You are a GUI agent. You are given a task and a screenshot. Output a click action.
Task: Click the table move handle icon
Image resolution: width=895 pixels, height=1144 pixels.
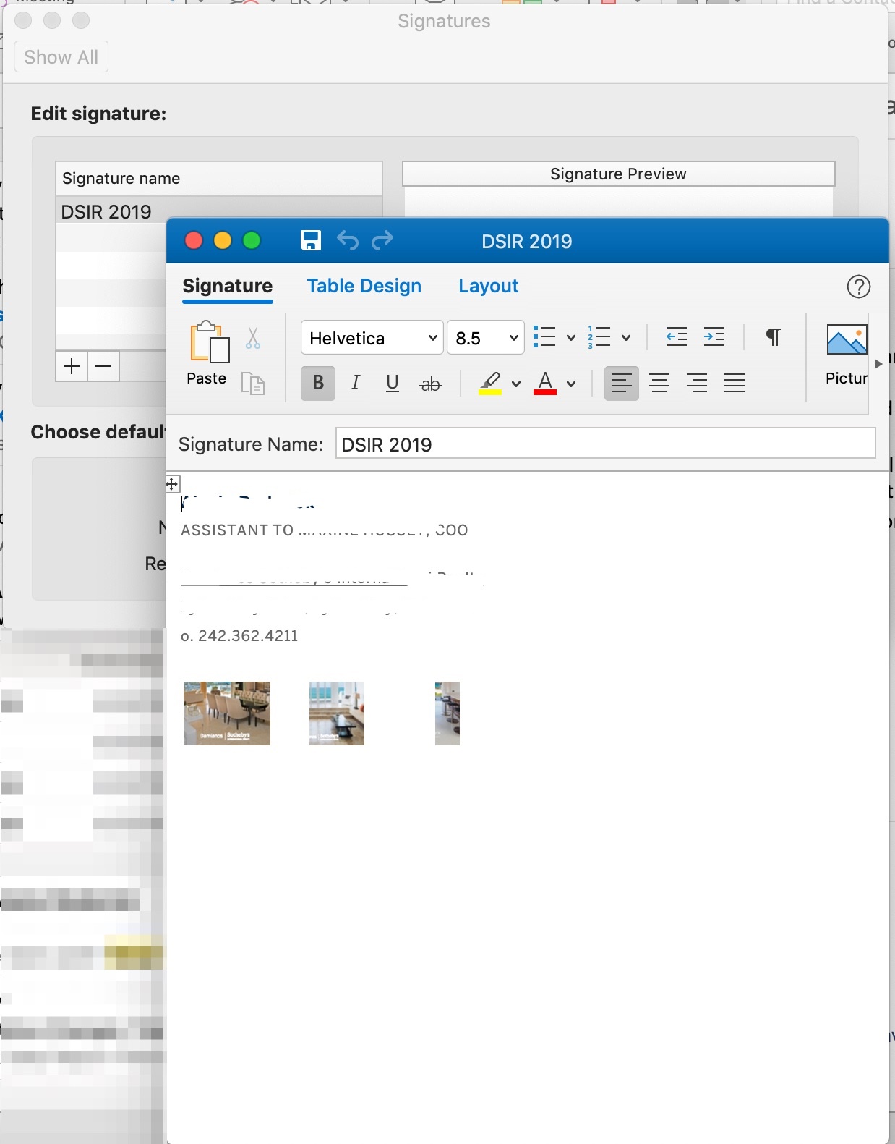(x=172, y=484)
